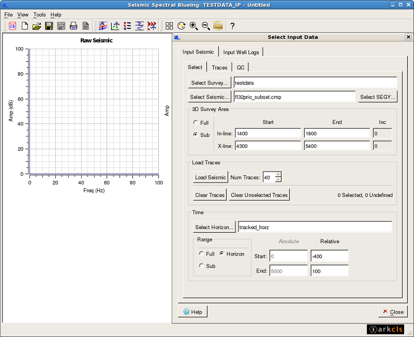The width and height of the screenshot is (414, 337).
Task: Open the QC tab
Action: (240, 67)
